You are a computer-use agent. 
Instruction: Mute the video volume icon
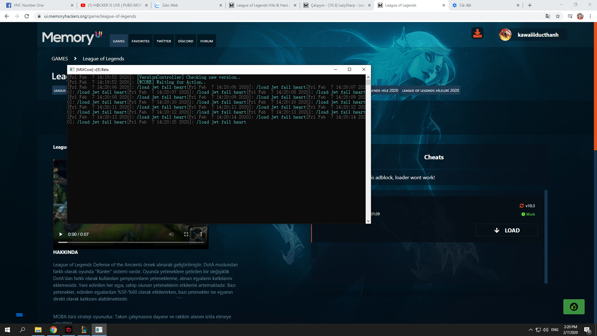click(171, 234)
